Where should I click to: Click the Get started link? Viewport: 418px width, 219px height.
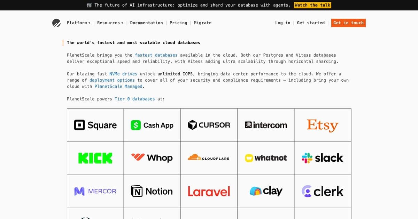click(x=311, y=23)
